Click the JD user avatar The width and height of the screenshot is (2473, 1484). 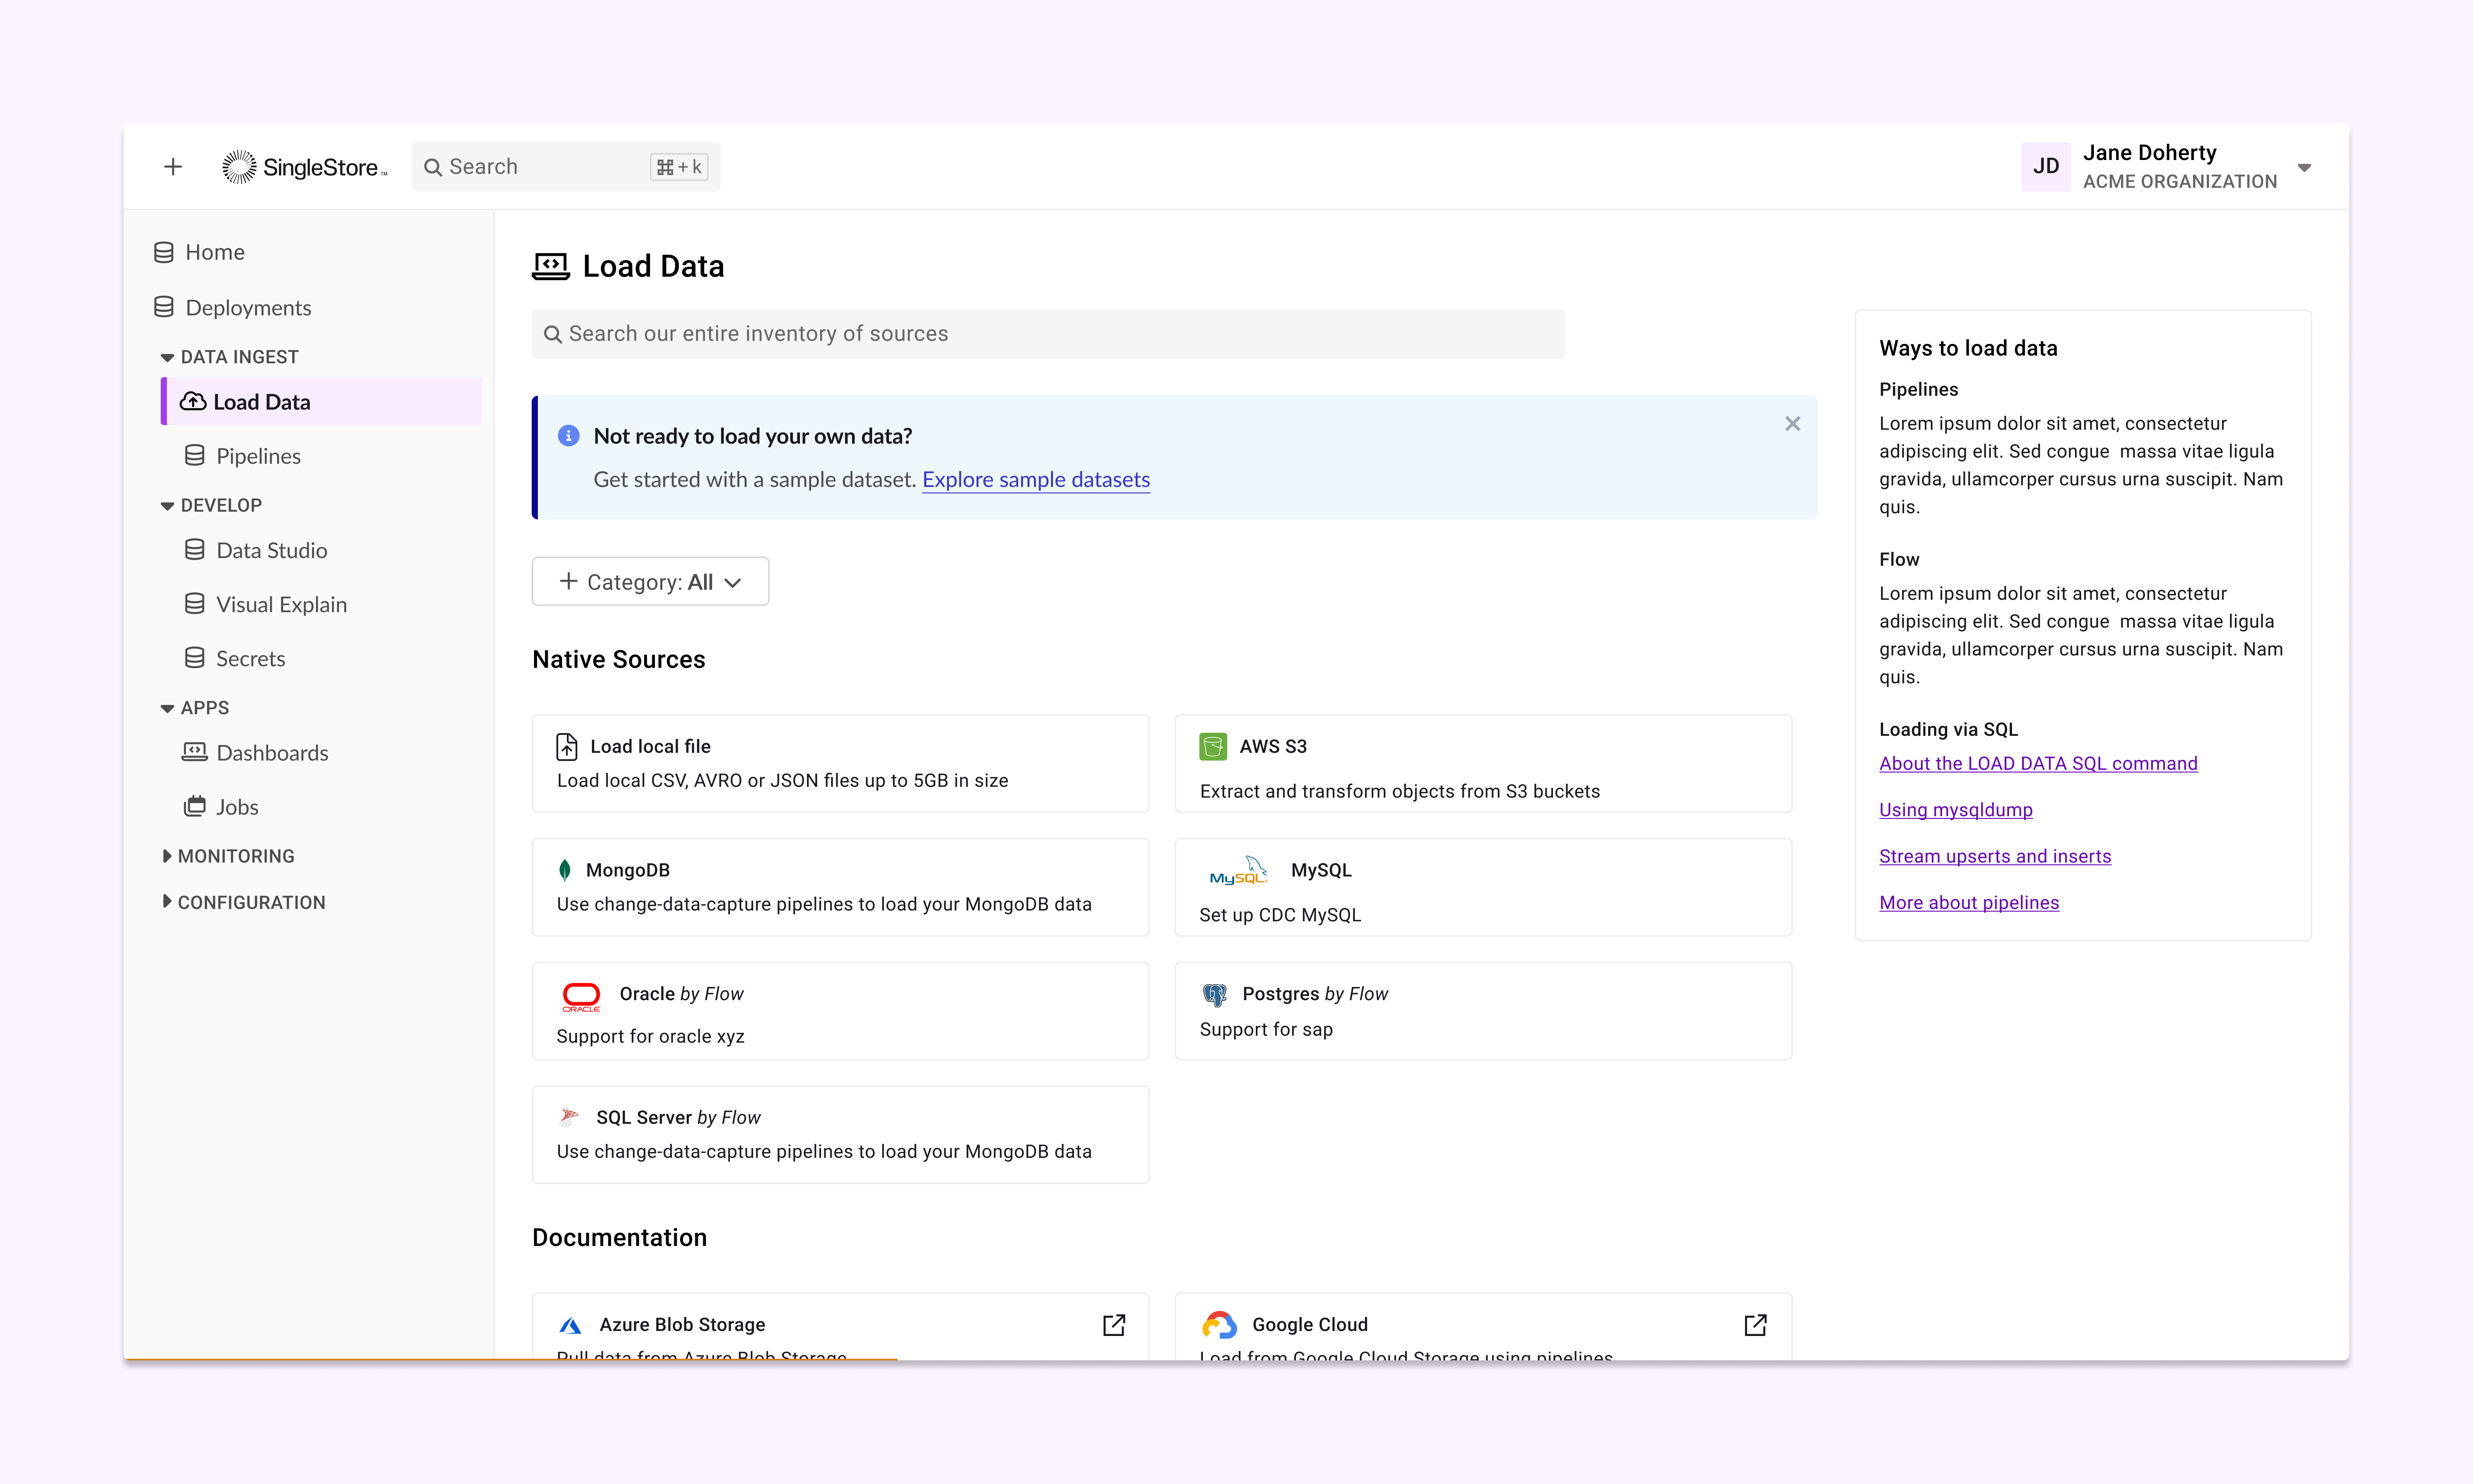point(2045,167)
